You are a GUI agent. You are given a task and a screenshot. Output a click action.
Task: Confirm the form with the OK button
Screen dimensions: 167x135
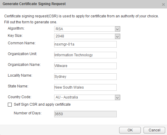pyautogui.click(x=130, y=130)
